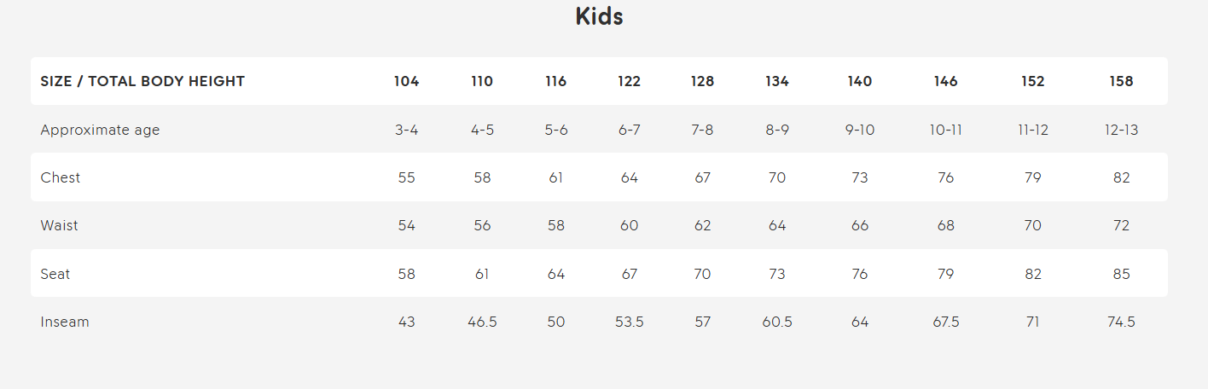
Task: Select inseam value 53.5
Action: 630,322
